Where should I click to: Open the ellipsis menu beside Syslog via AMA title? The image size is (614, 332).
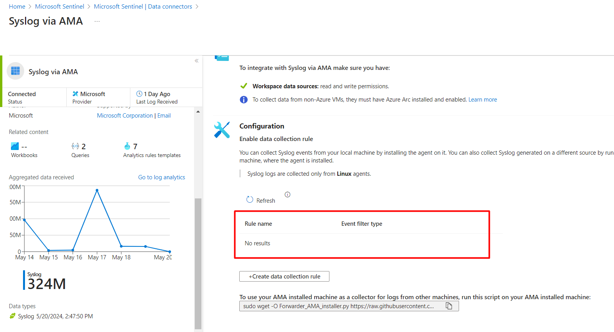(97, 21)
